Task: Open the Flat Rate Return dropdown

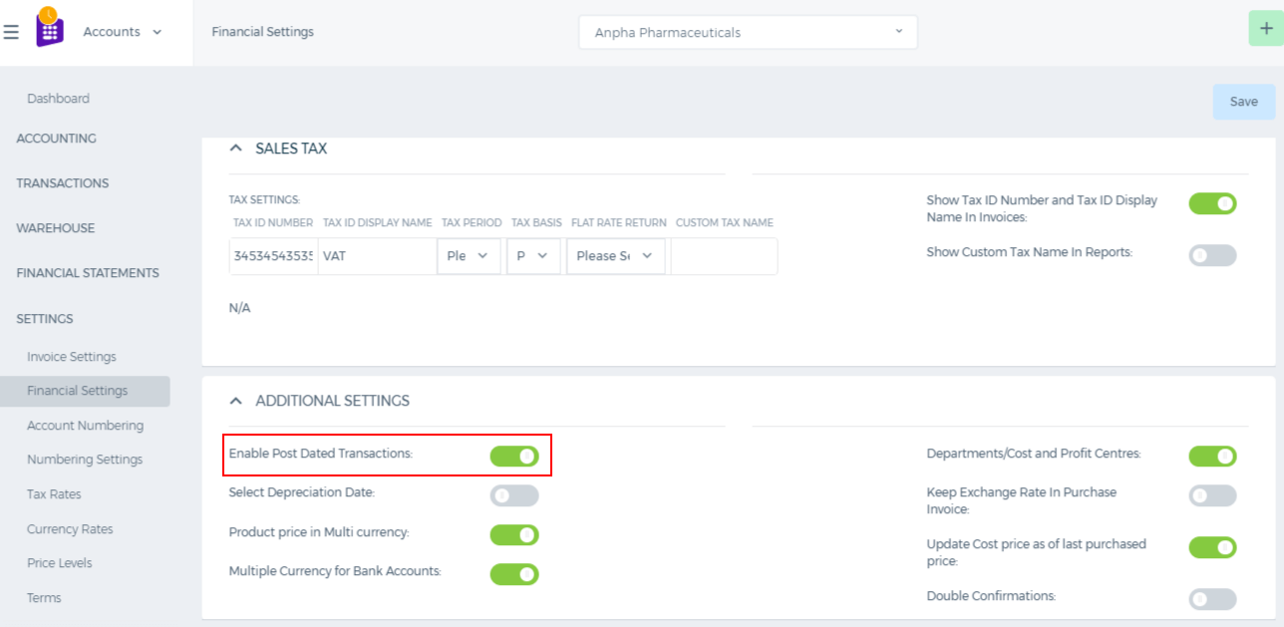Action: pos(615,256)
